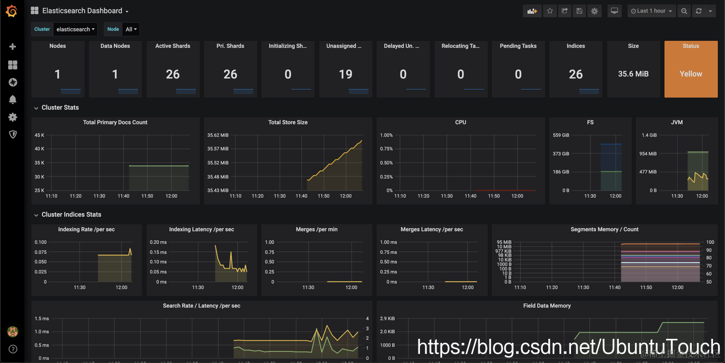Open the Dashboards grid icon in sidebar

coord(13,64)
